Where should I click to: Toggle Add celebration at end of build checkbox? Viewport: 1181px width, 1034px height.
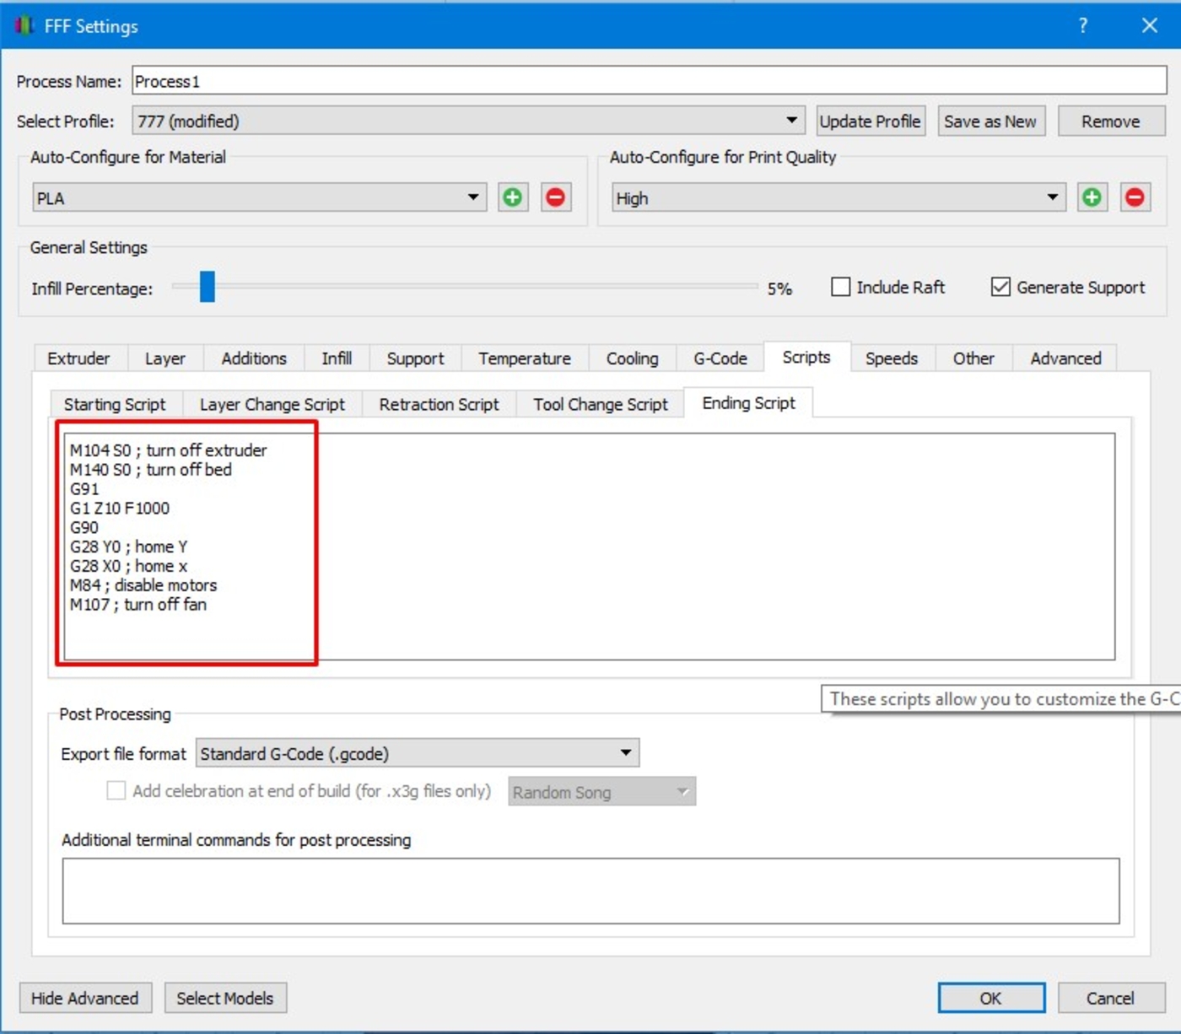coord(116,791)
